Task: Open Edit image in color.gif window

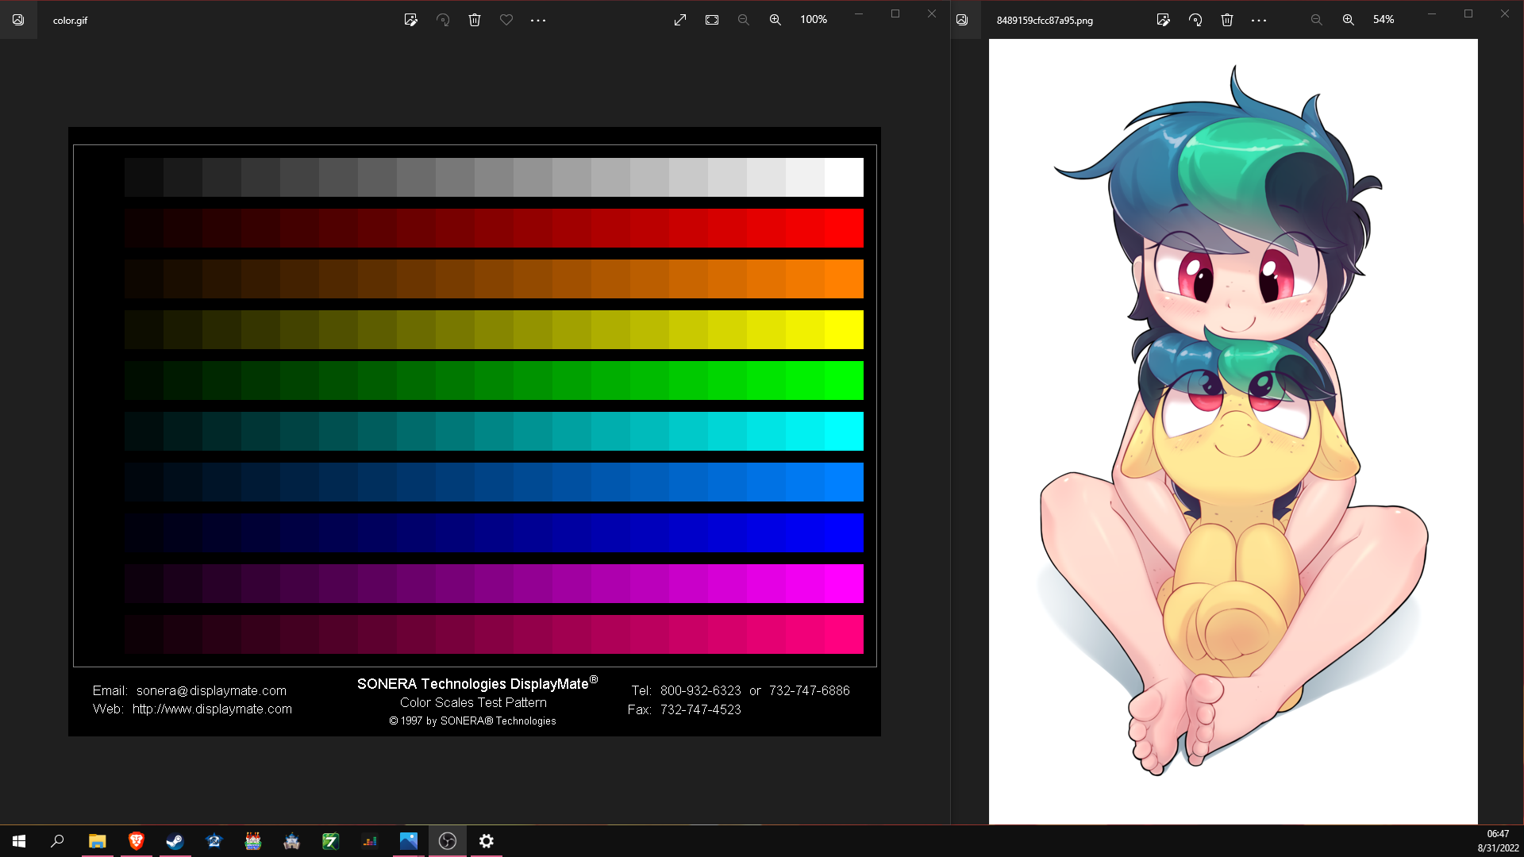Action: (x=410, y=20)
